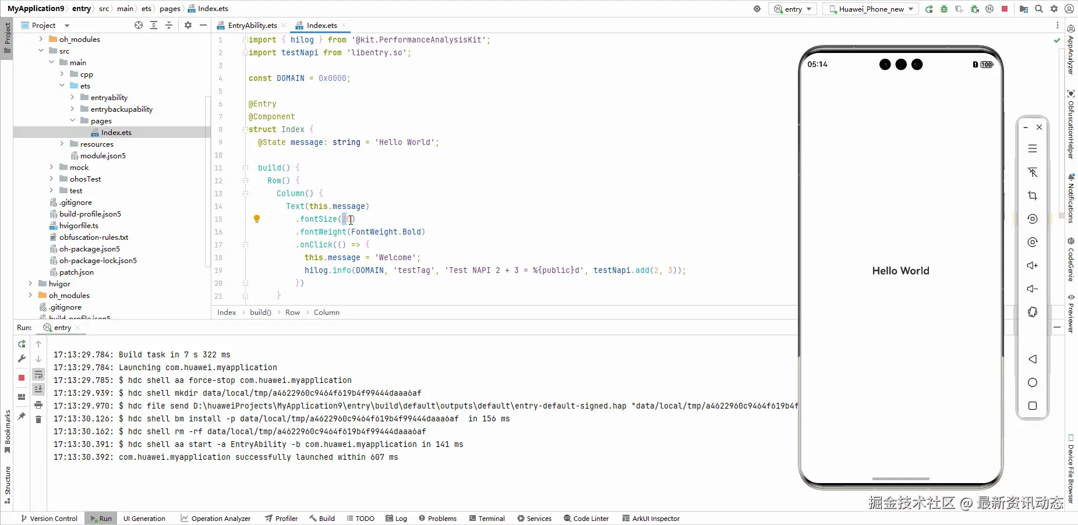Lower the emulator volume
The width and height of the screenshot is (1078, 525).
tap(1033, 289)
